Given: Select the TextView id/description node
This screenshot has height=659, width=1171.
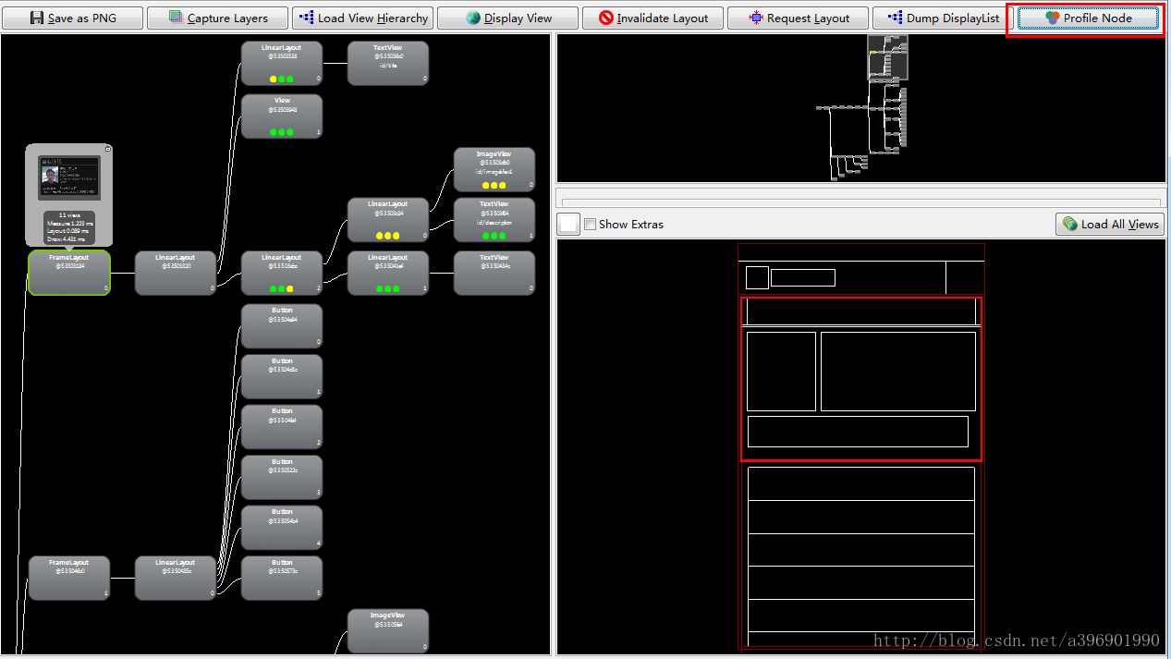Looking at the screenshot, I should [x=494, y=220].
